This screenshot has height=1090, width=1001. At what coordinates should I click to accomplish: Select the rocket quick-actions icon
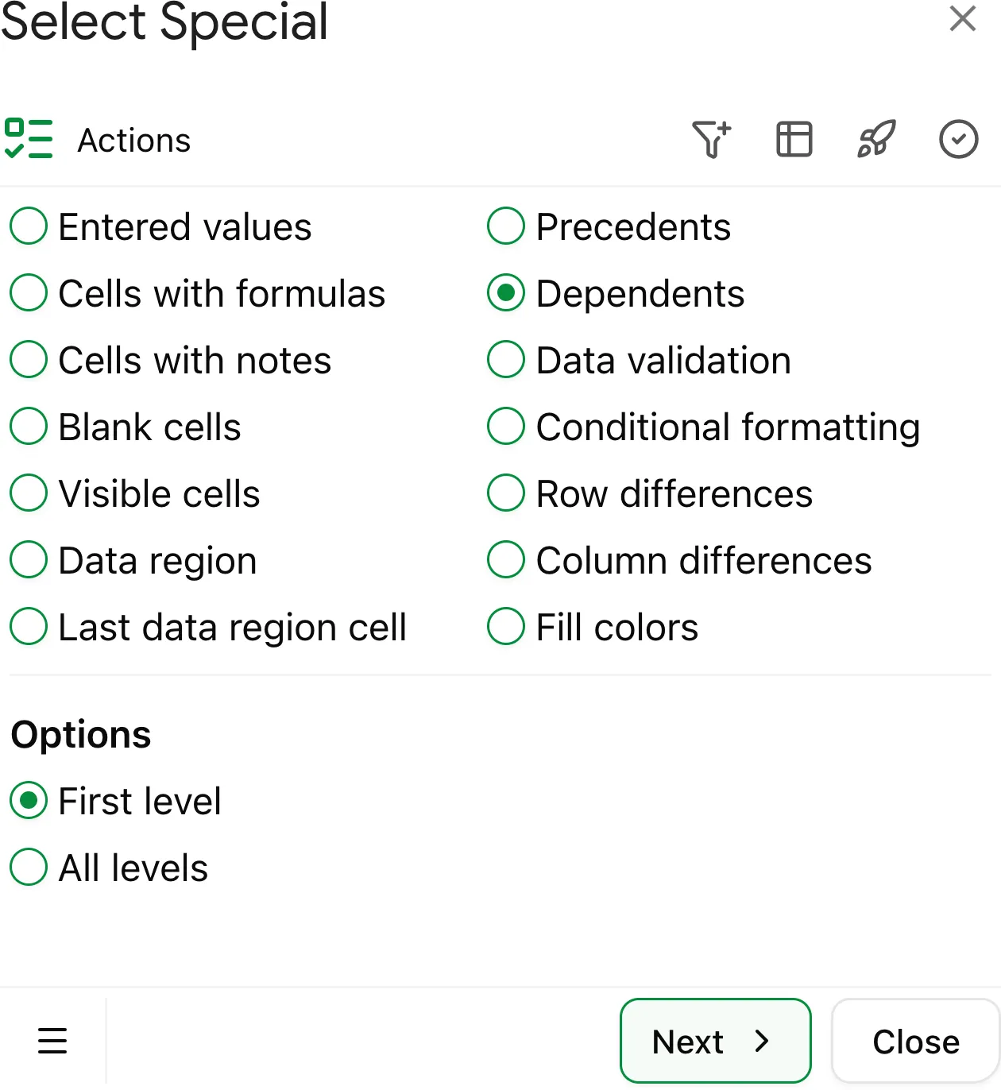[876, 139]
